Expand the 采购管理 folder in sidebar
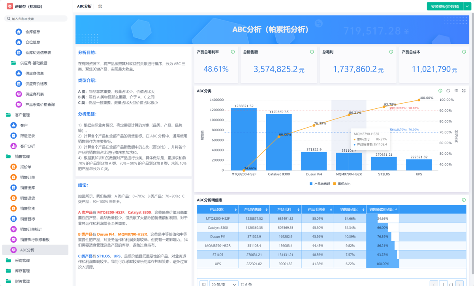The image size is (474, 286). tap(22, 260)
